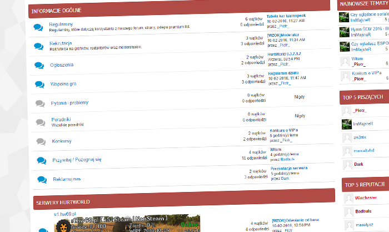Open _Piotr_ profile in Tabela kar teamspeak row
389x232 pixels.
click(x=283, y=26)
